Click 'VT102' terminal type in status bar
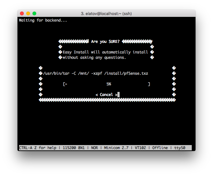Viewport: 213px width, 176px height. (140, 148)
